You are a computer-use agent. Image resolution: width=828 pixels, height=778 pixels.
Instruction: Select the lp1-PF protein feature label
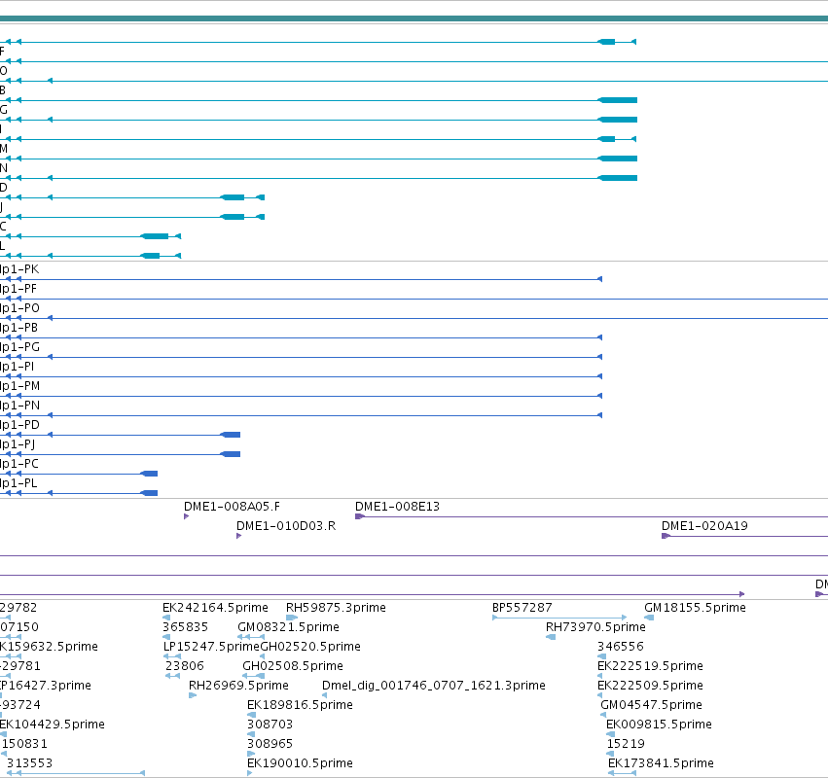coord(18,289)
